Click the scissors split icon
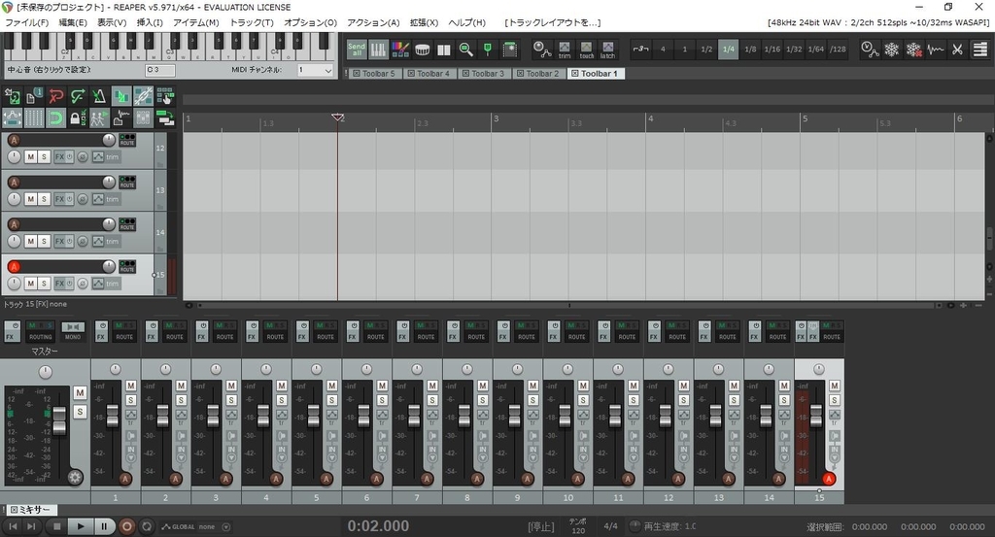Screen dimensions: 995x537 click(x=957, y=49)
